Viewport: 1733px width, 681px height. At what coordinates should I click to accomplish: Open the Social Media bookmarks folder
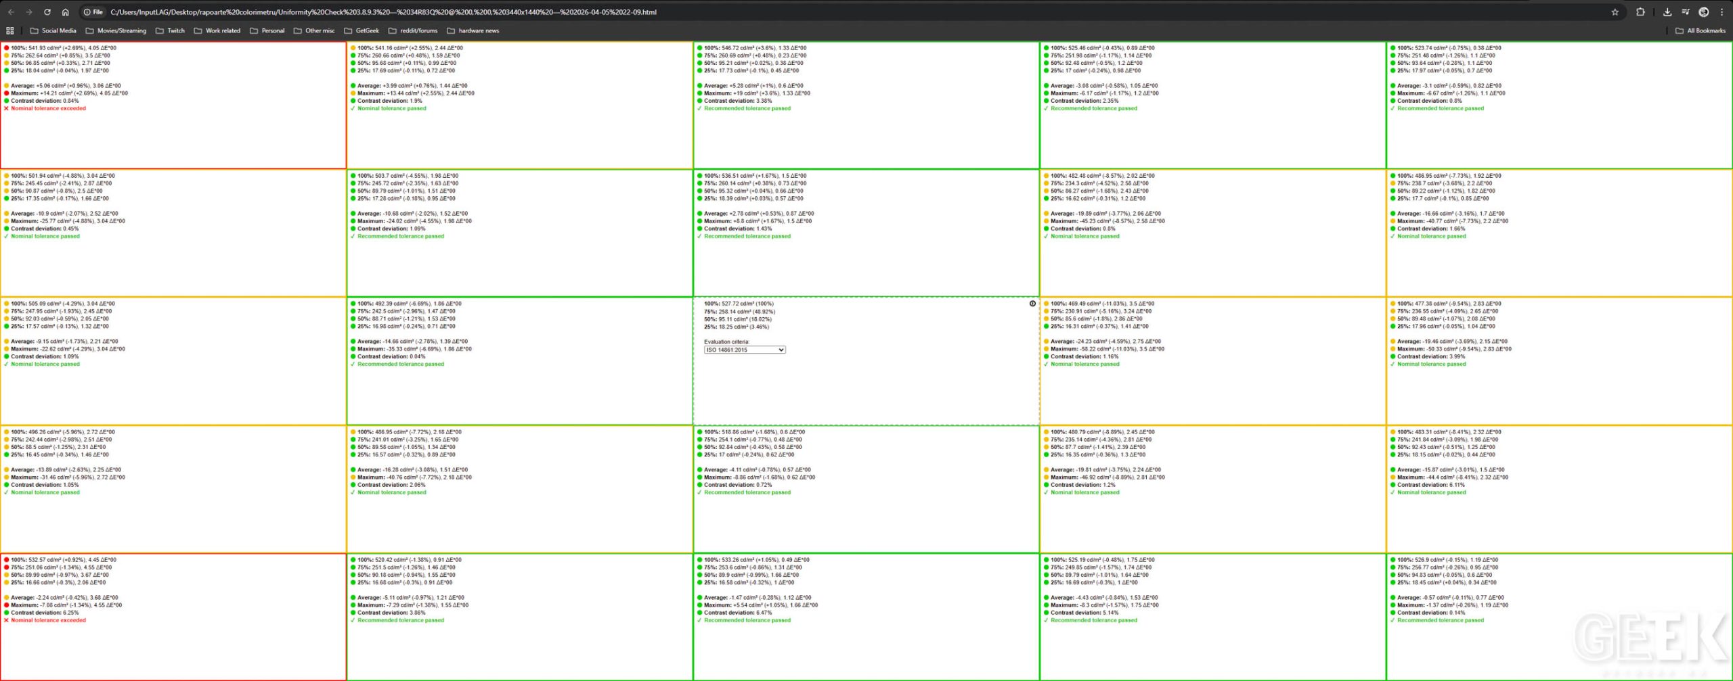click(53, 30)
